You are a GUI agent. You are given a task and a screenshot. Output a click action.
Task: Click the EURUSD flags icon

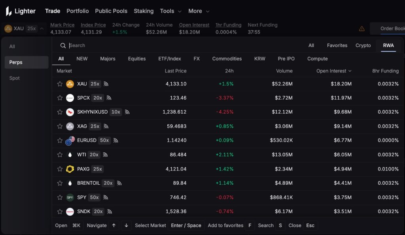point(70,141)
